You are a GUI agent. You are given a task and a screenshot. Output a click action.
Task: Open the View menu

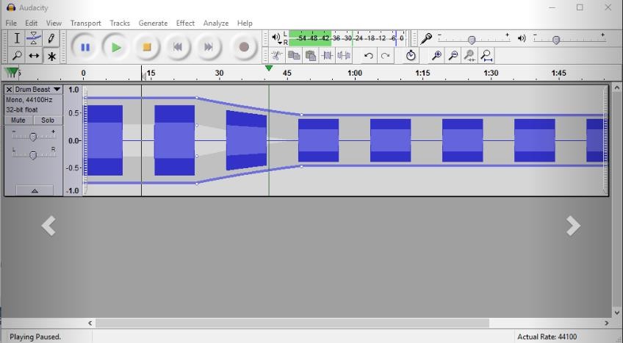[54, 23]
